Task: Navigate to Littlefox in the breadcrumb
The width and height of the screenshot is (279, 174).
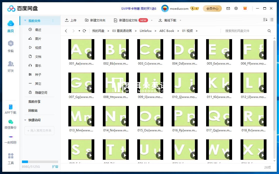Action: tap(145, 31)
